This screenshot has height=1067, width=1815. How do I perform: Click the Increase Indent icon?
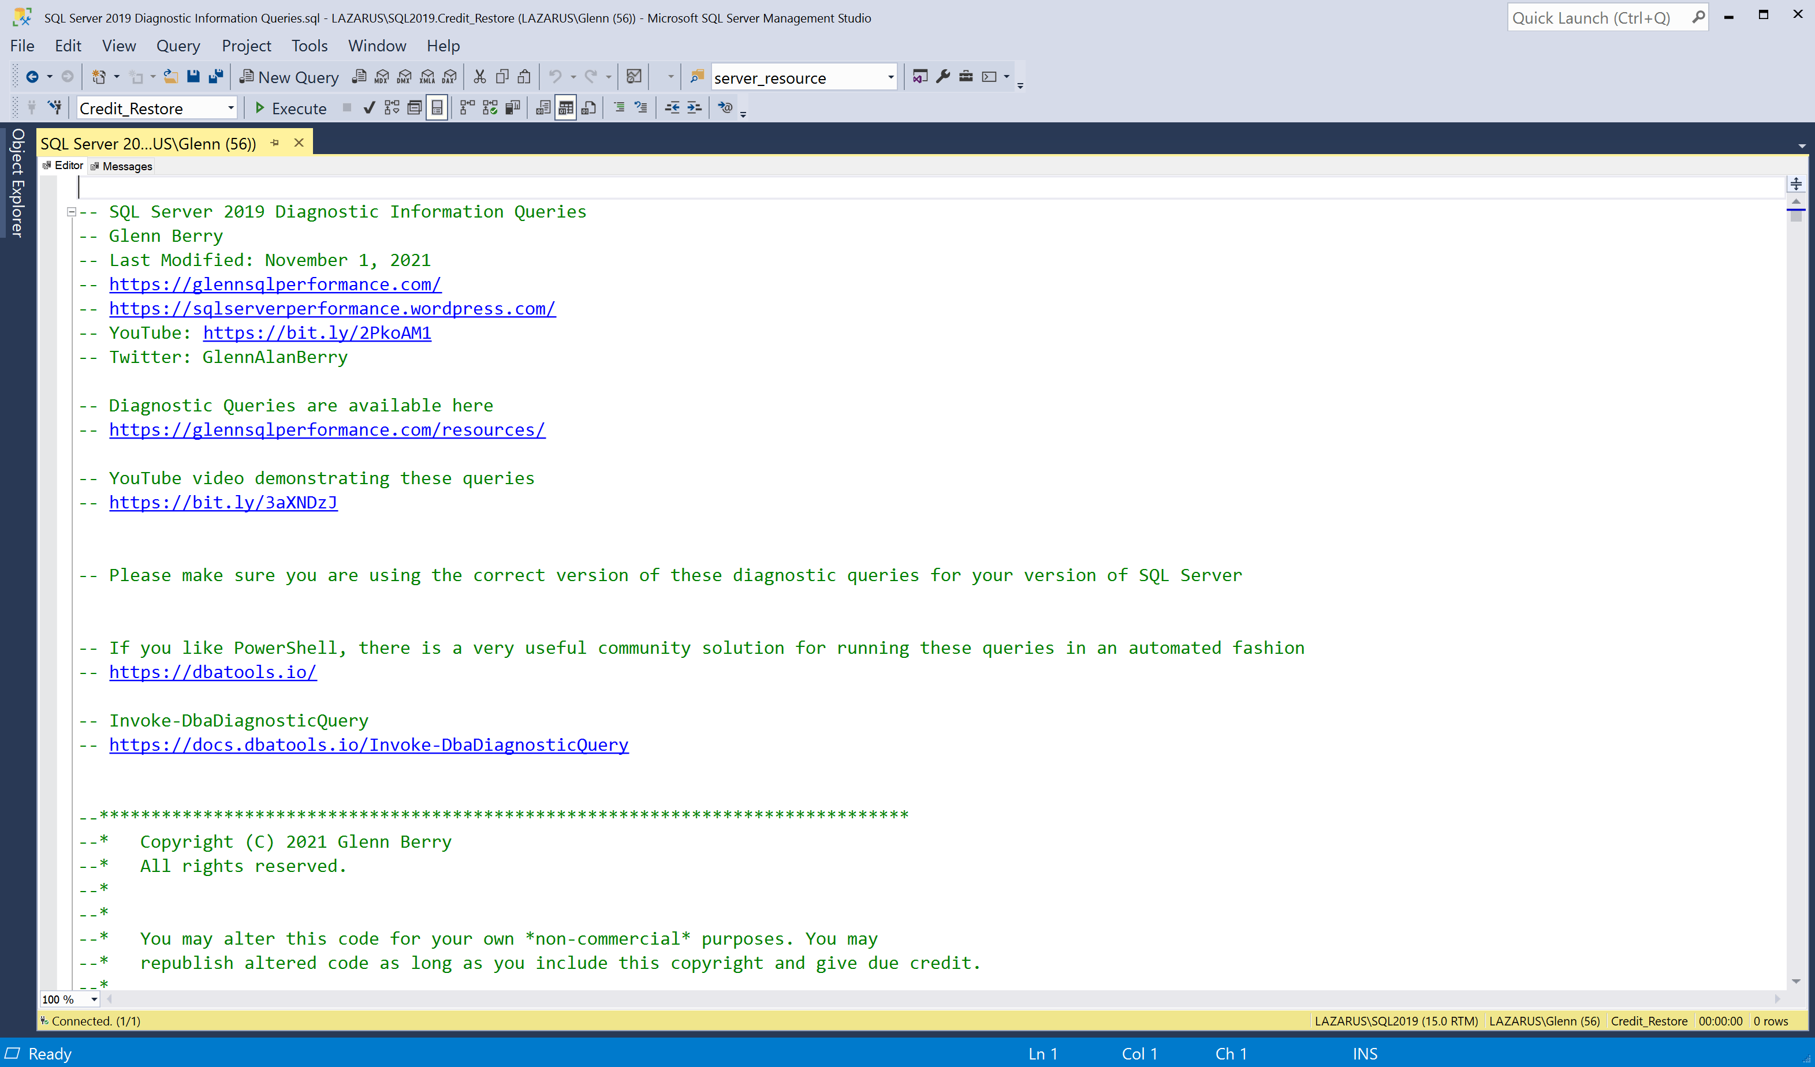tap(694, 108)
